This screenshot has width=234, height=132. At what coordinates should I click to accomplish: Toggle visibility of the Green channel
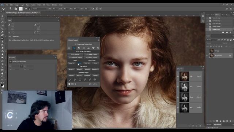pos(178,97)
